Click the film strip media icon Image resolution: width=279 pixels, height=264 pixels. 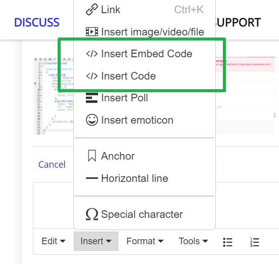[92, 32]
